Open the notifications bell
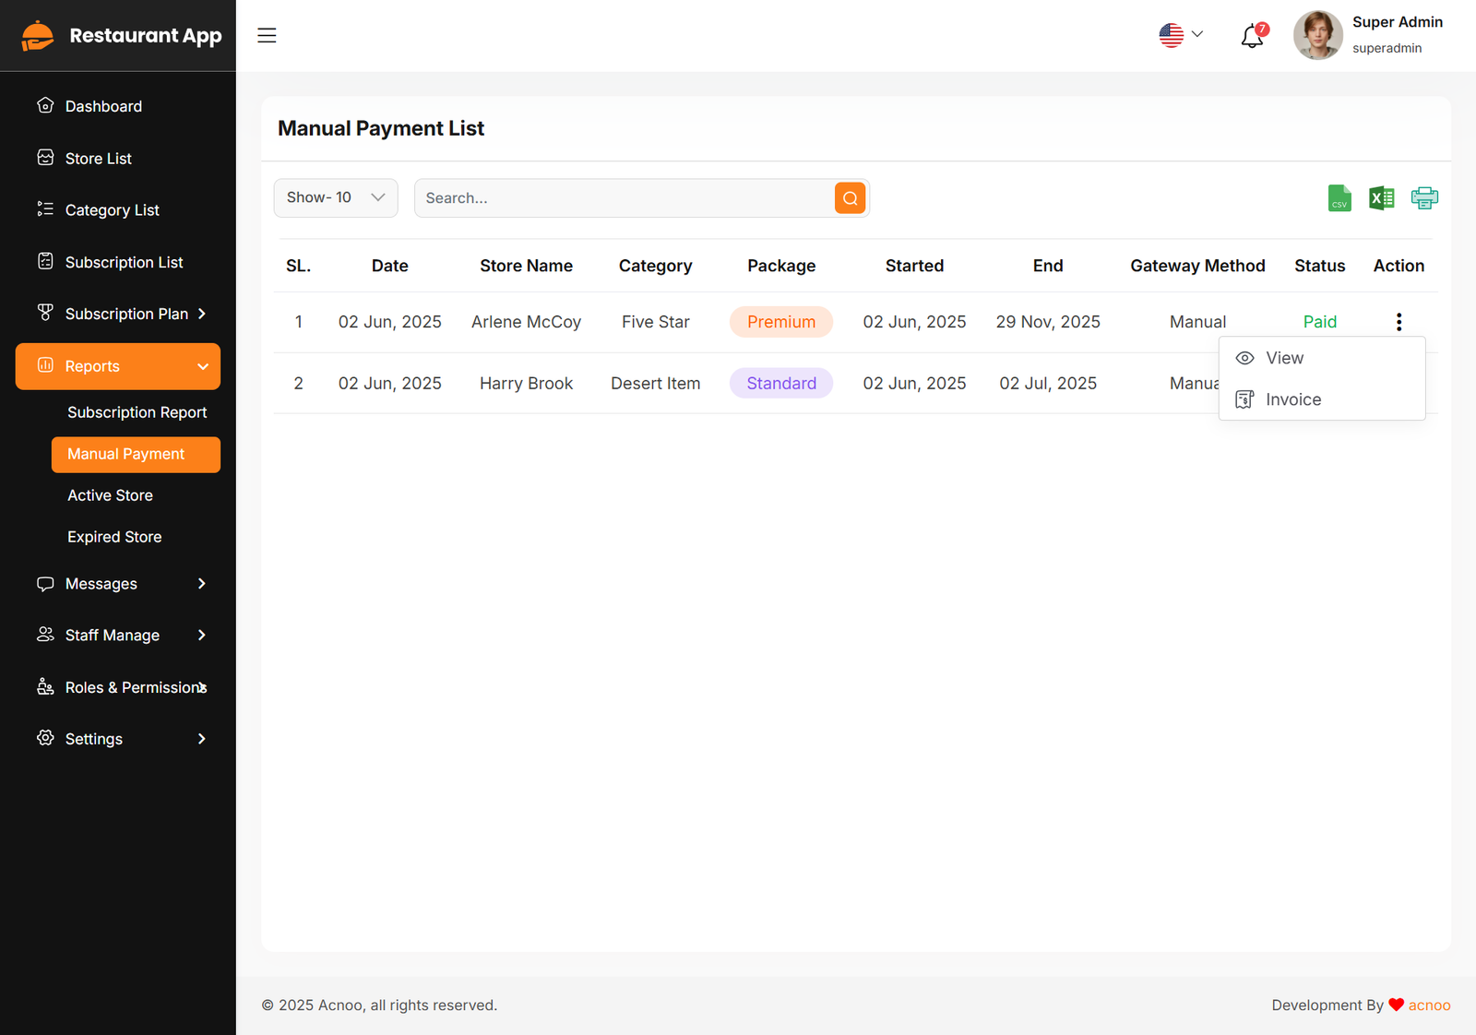 [x=1252, y=37]
